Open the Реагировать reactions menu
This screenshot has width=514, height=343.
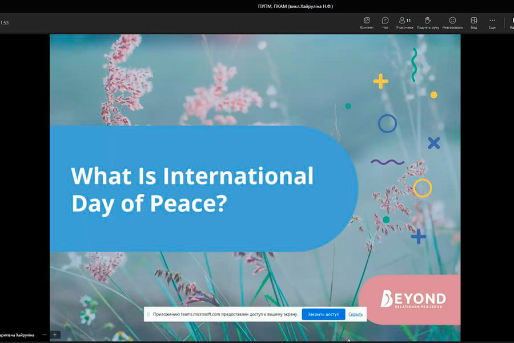[452, 23]
